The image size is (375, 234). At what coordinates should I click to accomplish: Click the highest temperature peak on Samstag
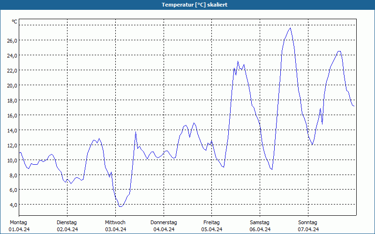click(290, 28)
